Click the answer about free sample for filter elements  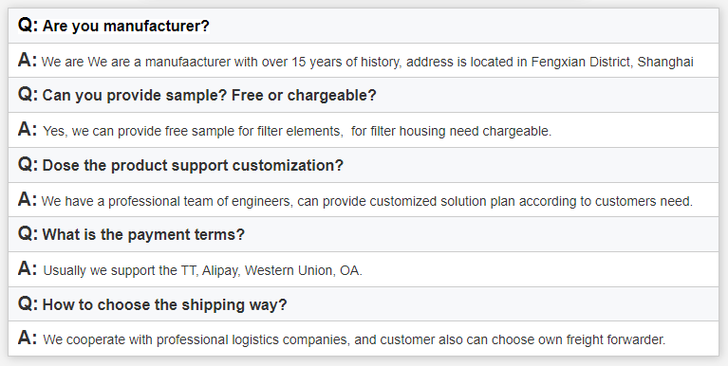(297, 131)
